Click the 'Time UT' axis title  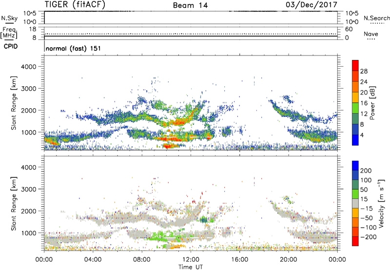191,267
